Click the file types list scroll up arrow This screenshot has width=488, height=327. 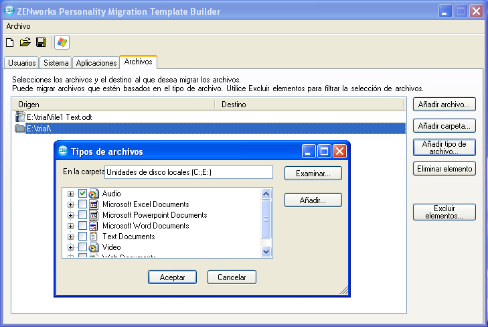(x=266, y=194)
